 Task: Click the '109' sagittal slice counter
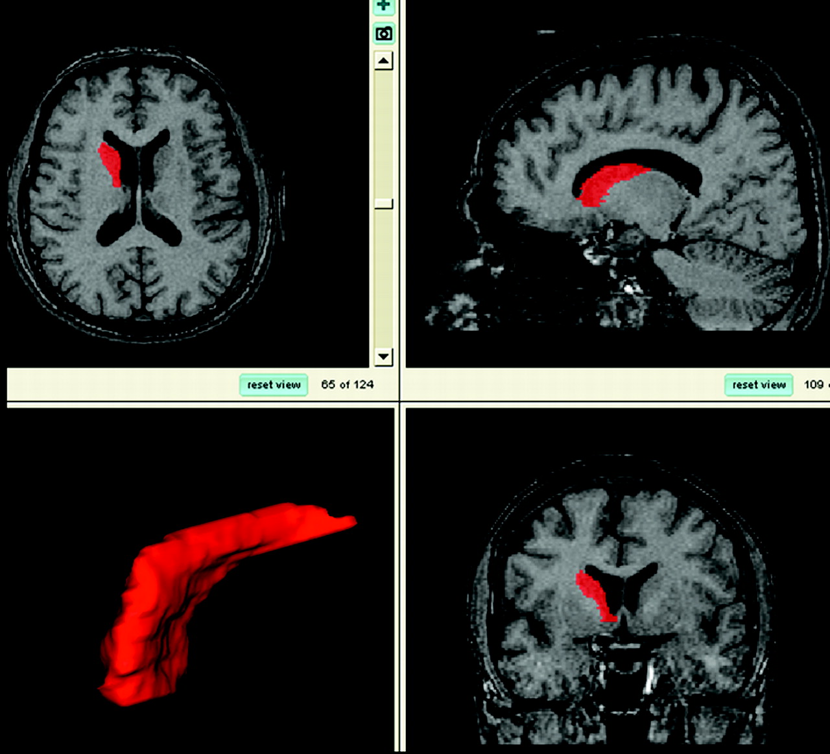point(814,384)
